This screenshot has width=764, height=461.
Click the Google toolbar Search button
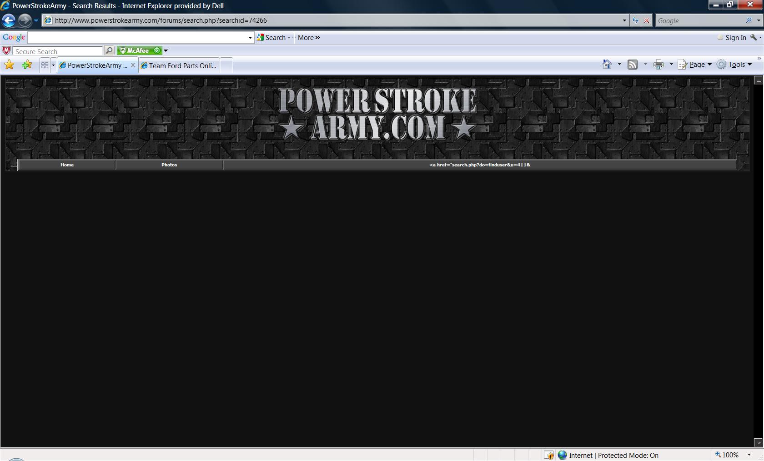tap(273, 38)
